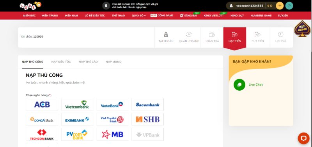This screenshot has width=312, height=147.
Task: Choose Eximbank as the bank
Action: coord(77,119)
